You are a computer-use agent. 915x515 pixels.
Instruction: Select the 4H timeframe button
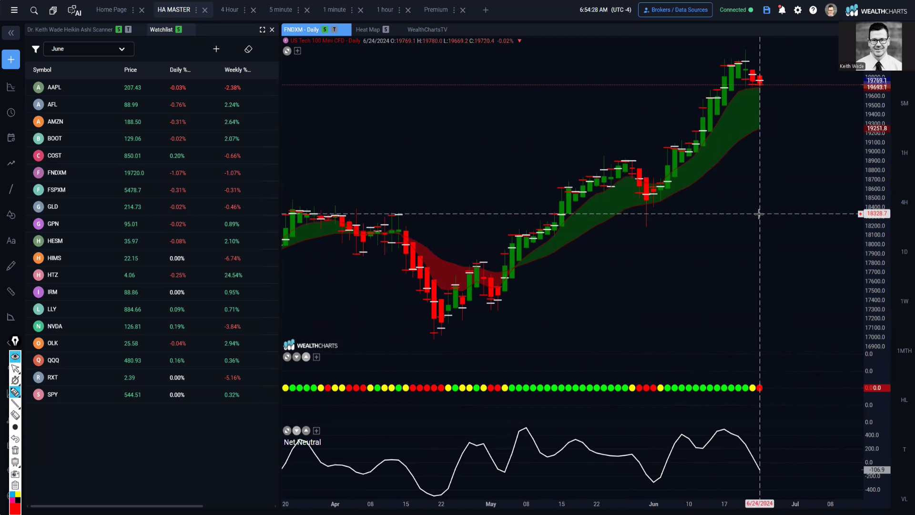(904, 202)
